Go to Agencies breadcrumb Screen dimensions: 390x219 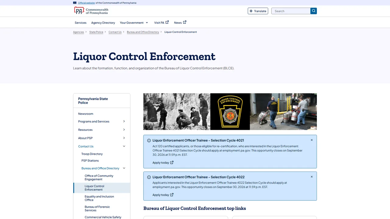coord(78,32)
